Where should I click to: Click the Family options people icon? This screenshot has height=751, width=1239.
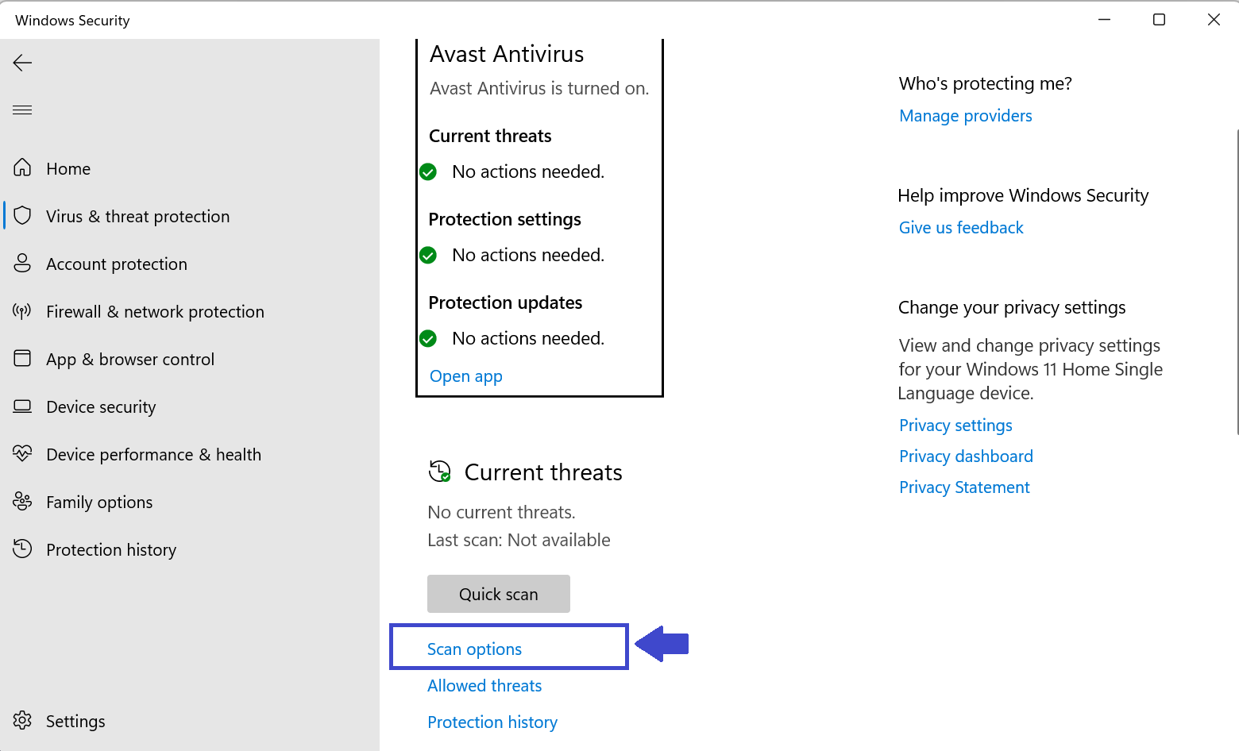22,502
